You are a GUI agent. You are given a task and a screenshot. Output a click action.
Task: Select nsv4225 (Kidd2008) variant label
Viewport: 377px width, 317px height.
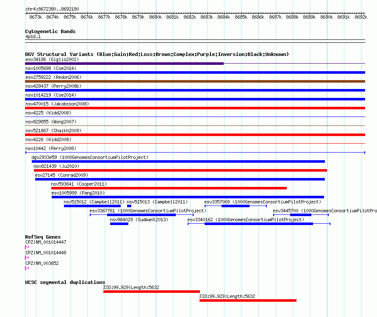[x=48, y=113]
